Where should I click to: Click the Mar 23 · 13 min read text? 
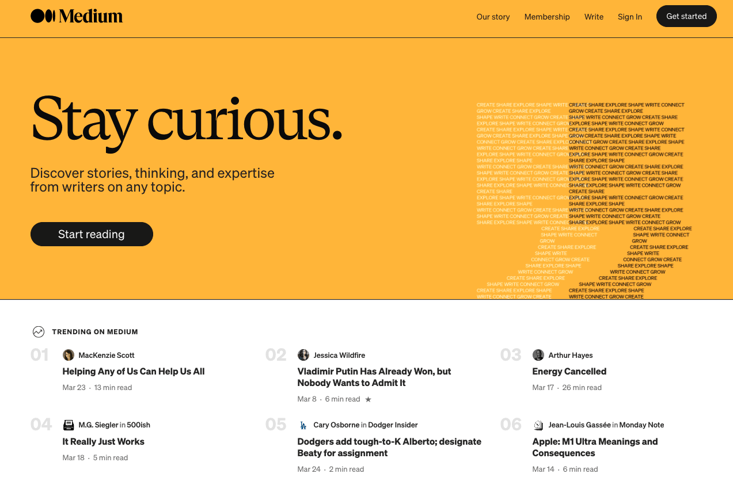click(x=97, y=388)
